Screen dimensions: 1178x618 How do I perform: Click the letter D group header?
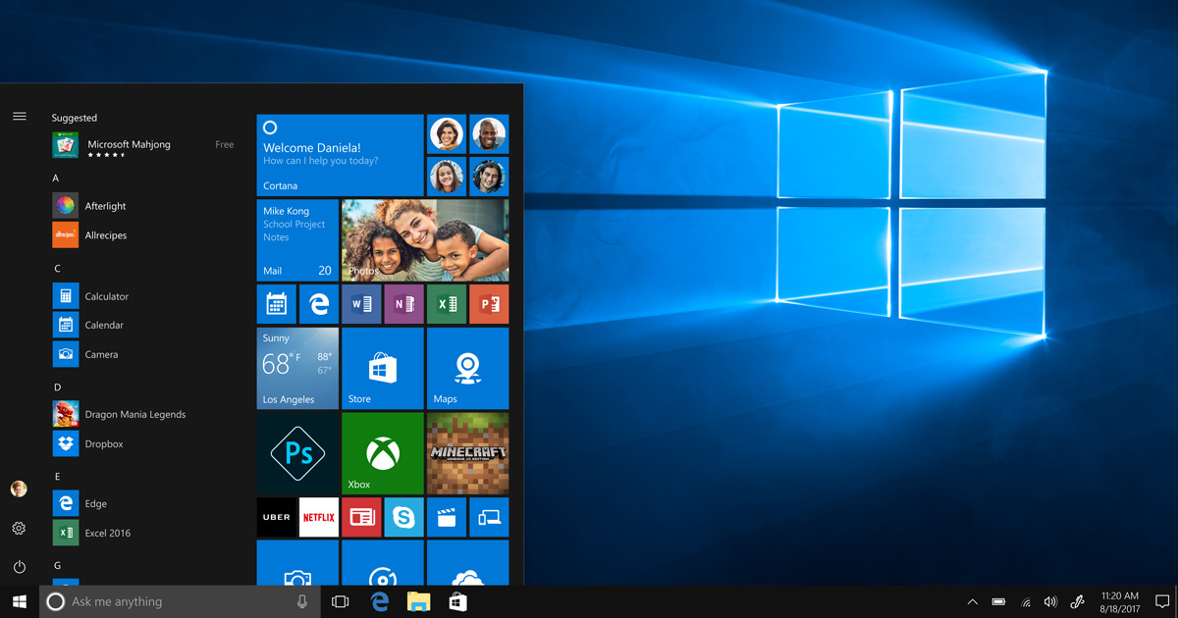(x=57, y=387)
